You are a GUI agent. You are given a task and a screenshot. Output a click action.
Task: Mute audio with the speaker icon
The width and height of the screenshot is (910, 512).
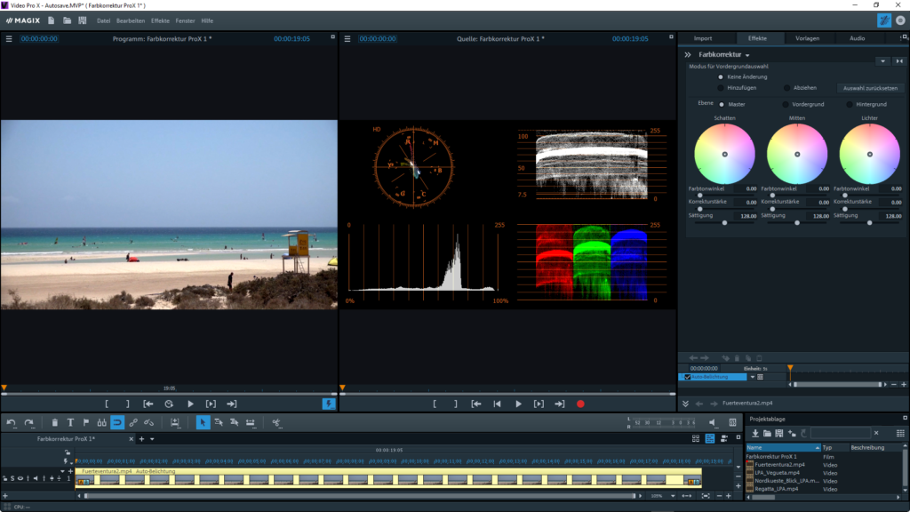click(713, 422)
